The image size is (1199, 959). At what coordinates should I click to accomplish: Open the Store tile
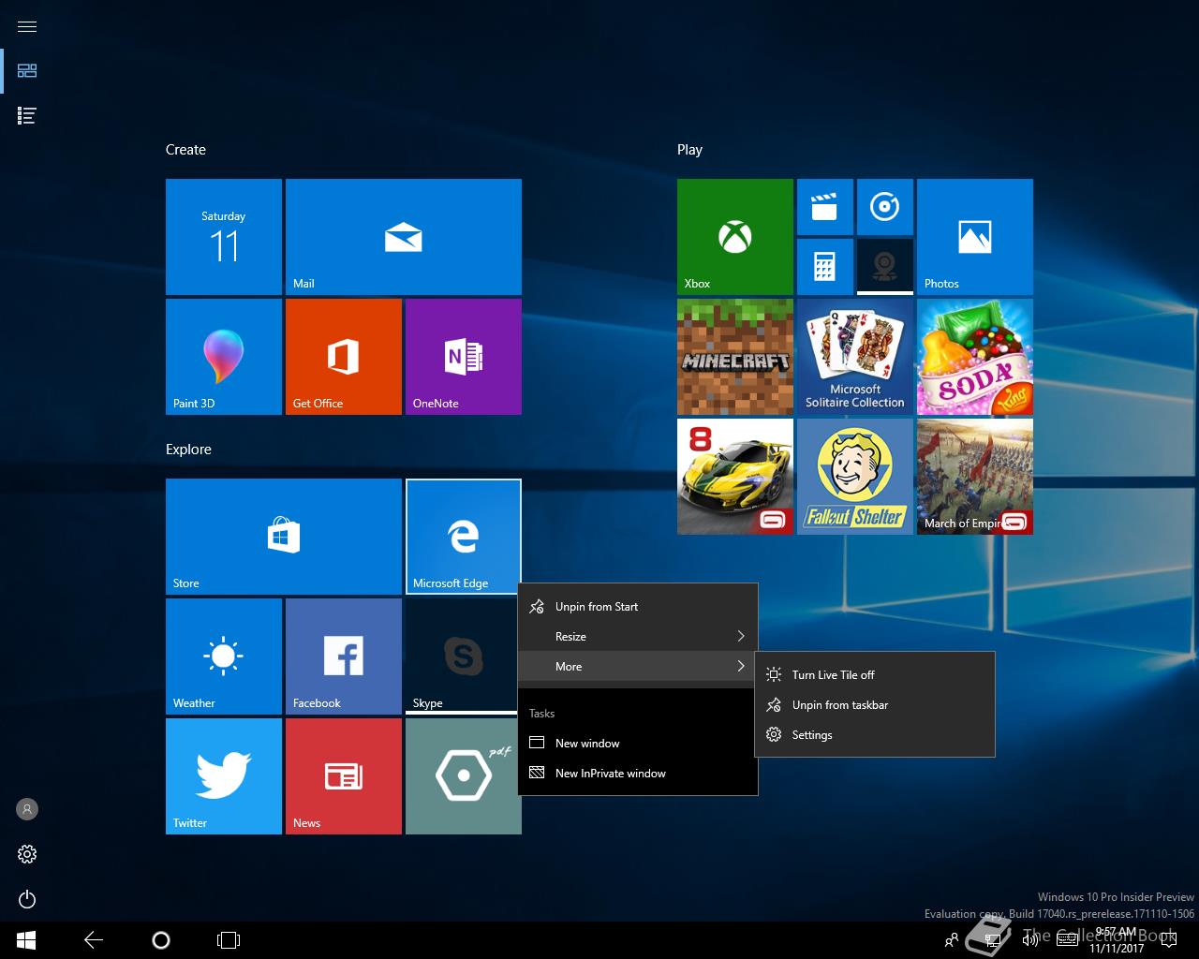(x=284, y=537)
